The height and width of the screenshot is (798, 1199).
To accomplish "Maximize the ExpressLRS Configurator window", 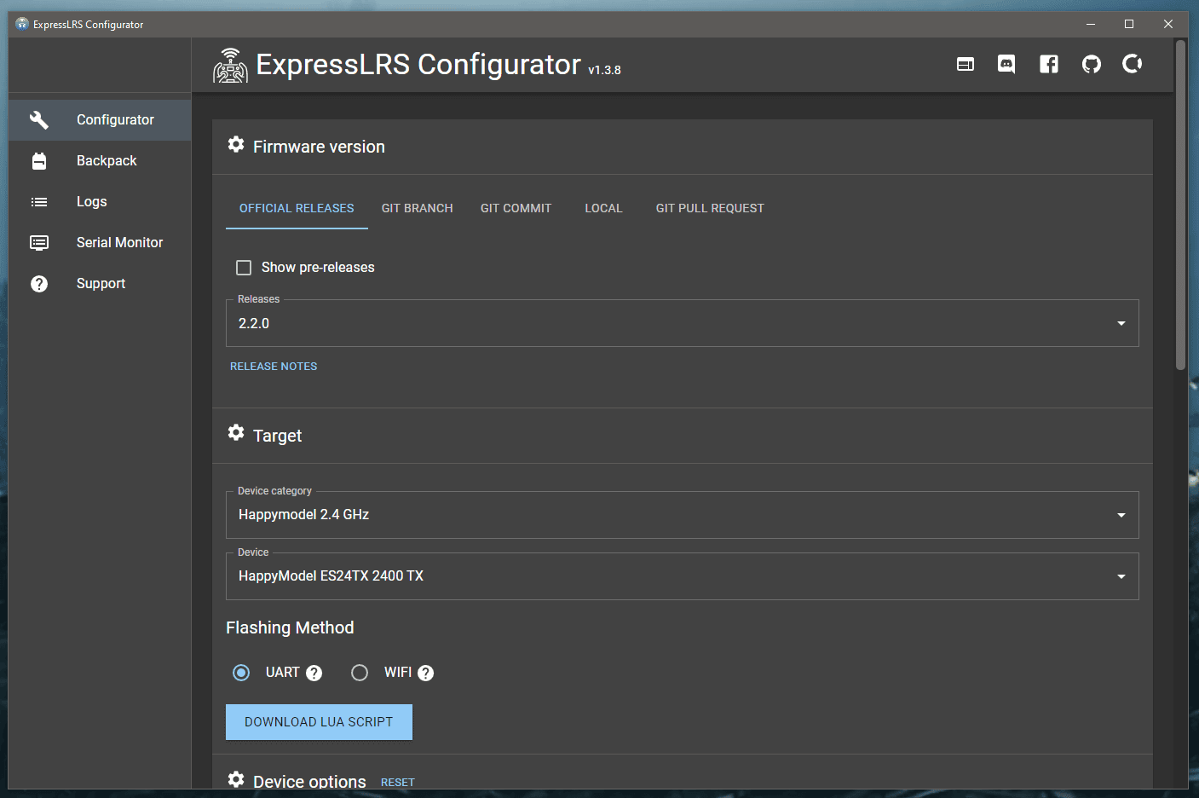I will pos(1129,24).
